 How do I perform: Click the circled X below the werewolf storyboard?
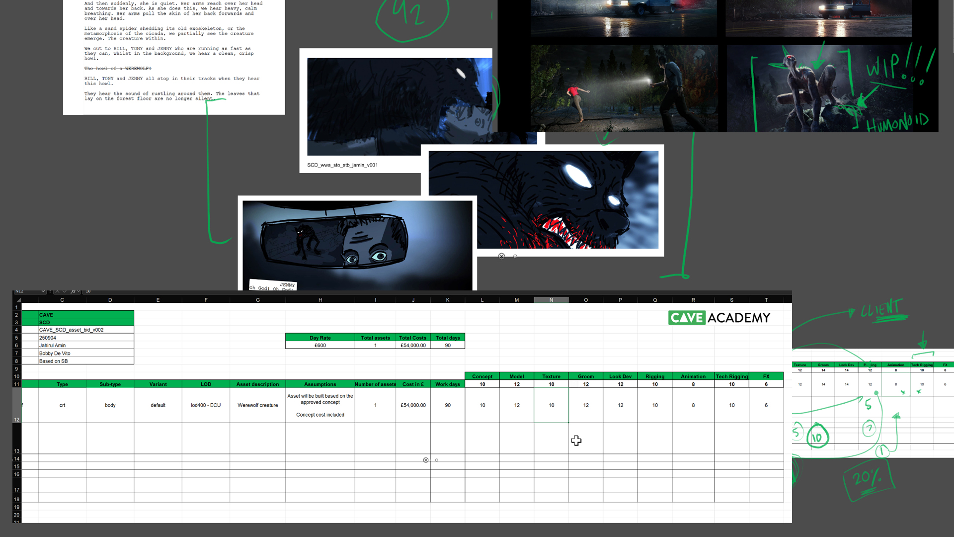[x=501, y=256]
